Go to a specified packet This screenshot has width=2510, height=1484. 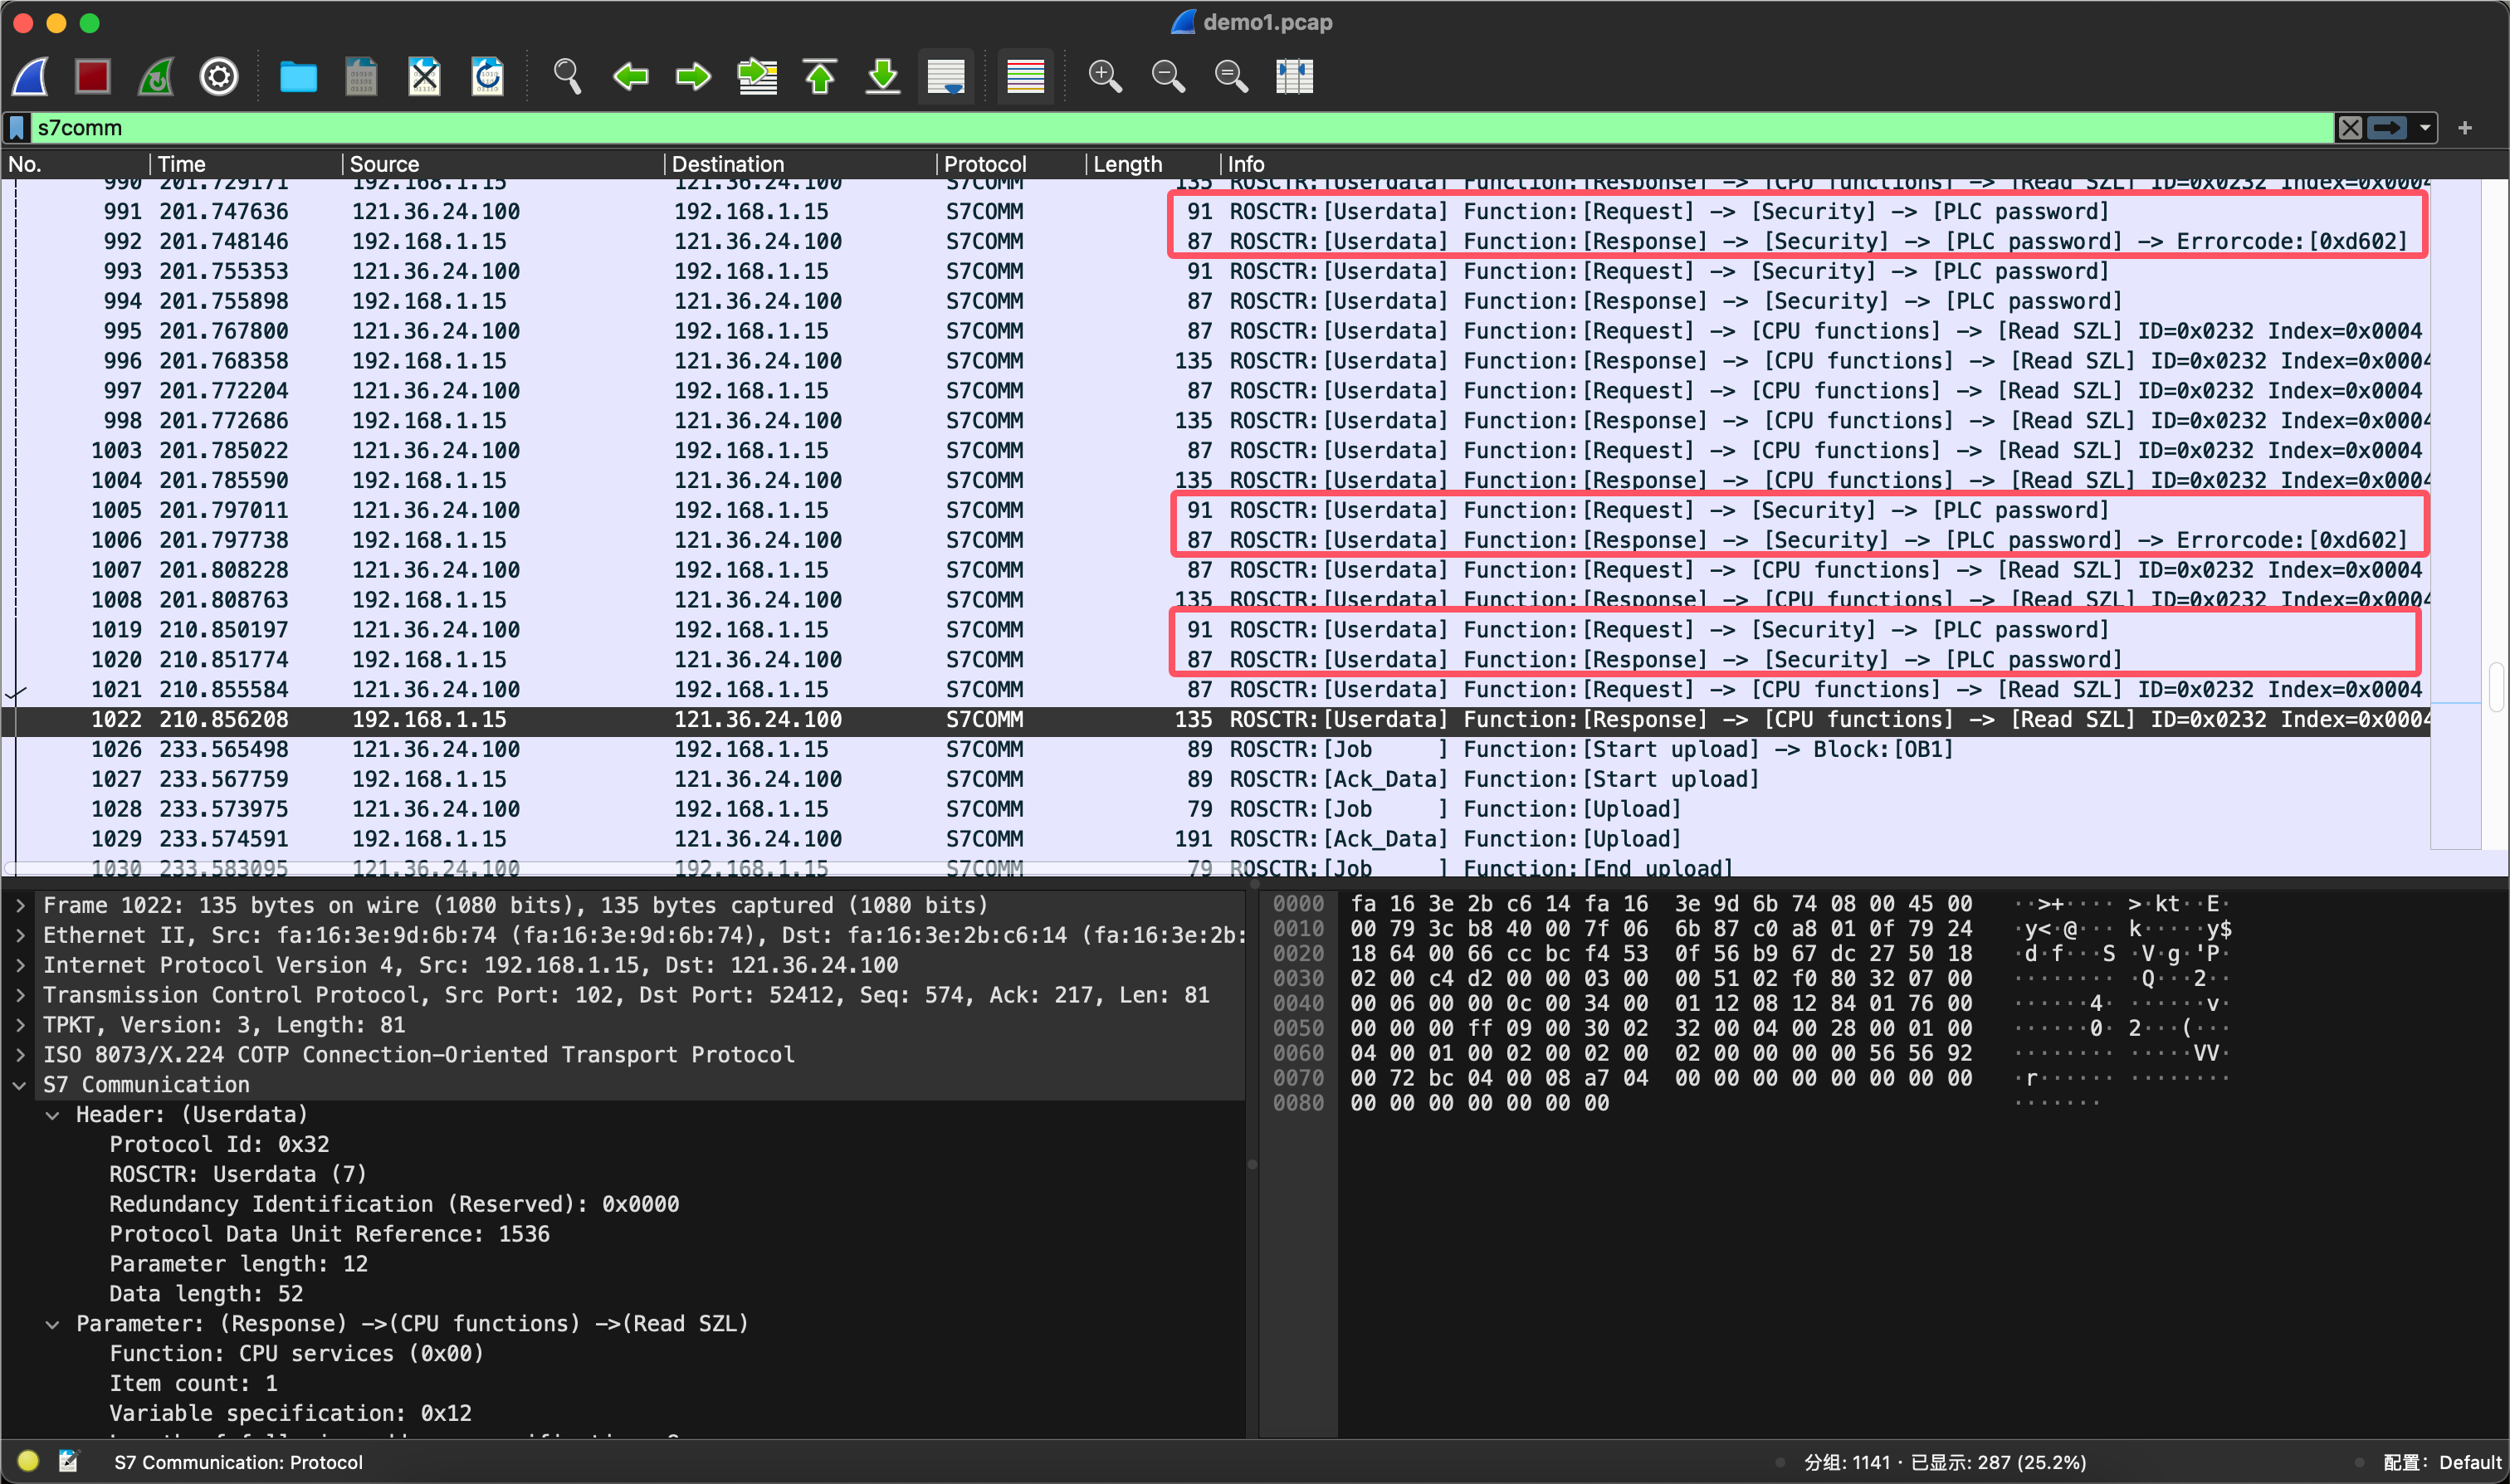click(x=757, y=76)
